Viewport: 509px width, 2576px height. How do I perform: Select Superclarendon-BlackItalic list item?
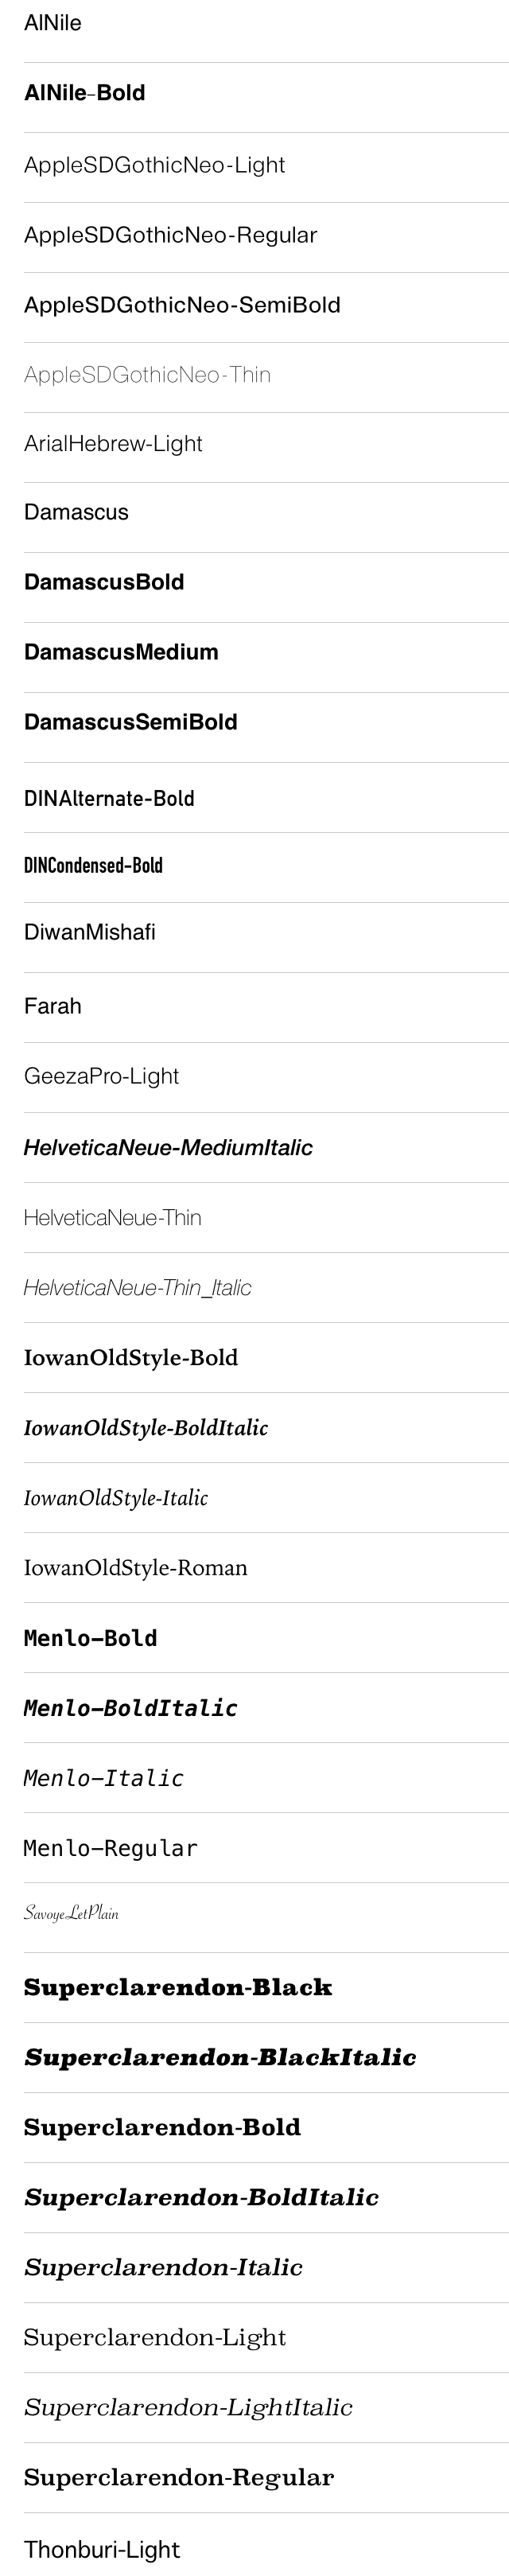(x=254, y=2057)
